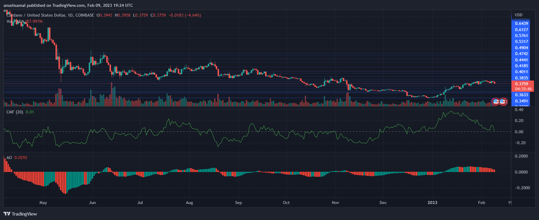The height and width of the screenshot is (220, 539).
Task: Click the published-by anushsamal header text
Action: coord(68,5)
